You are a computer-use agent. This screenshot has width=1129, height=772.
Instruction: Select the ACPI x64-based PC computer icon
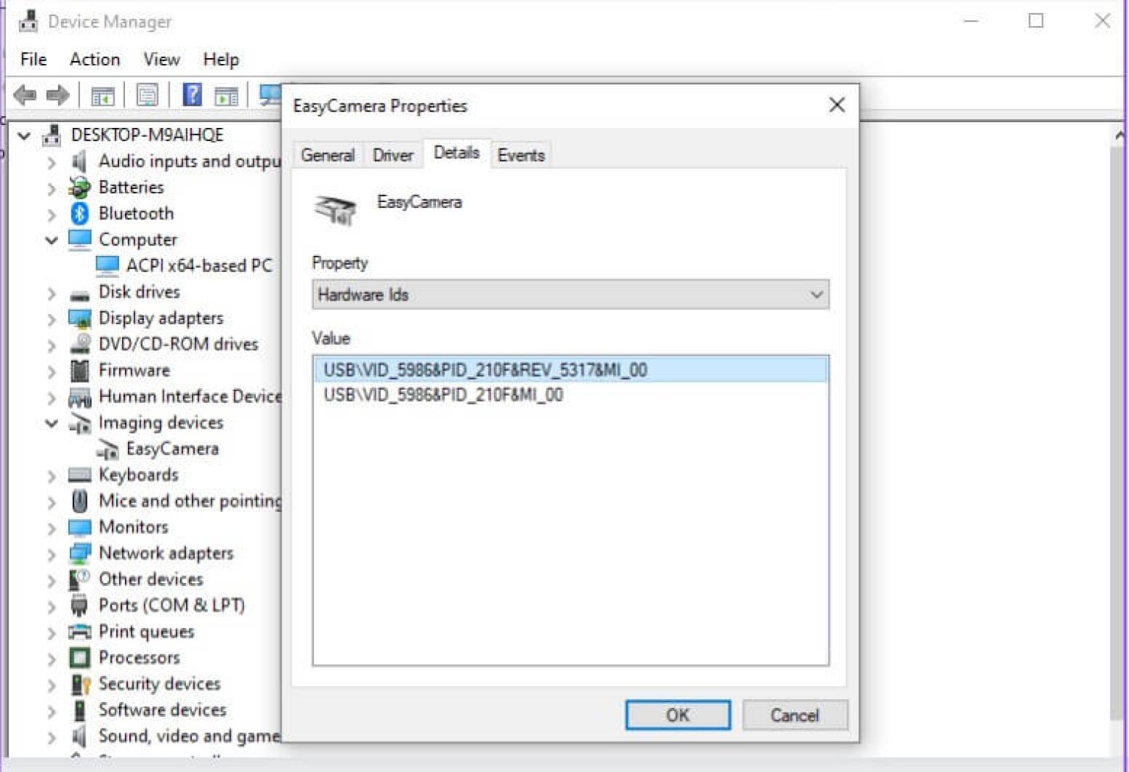109,265
